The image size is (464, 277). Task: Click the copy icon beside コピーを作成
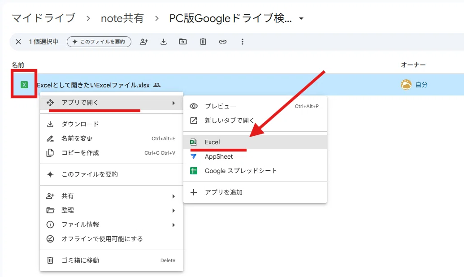50,153
